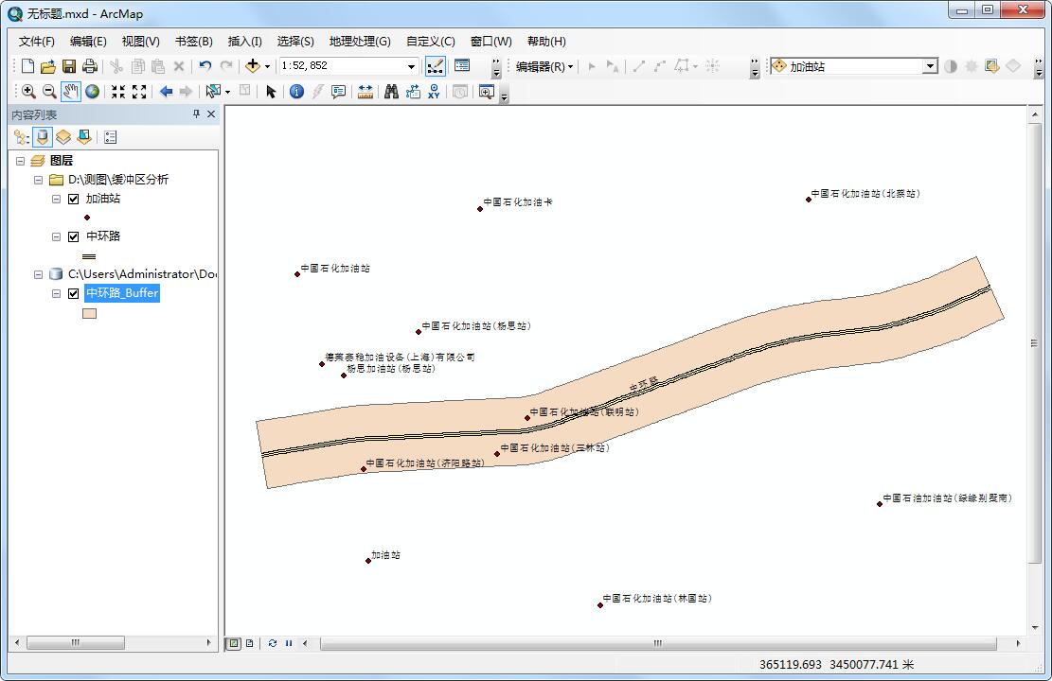Save the map with the Save icon
The image size is (1052, 681).
click(x=68, y=65)
